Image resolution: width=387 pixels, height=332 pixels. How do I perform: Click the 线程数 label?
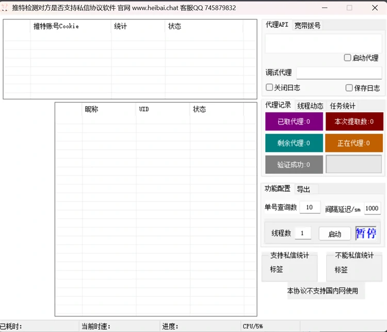point(281,233)
